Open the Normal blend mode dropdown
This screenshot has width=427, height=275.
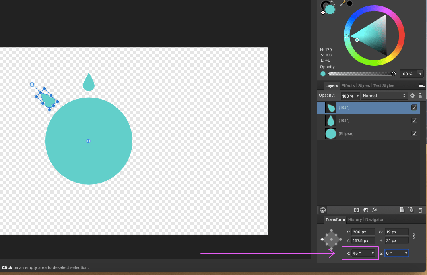click(x=384, y=96)
